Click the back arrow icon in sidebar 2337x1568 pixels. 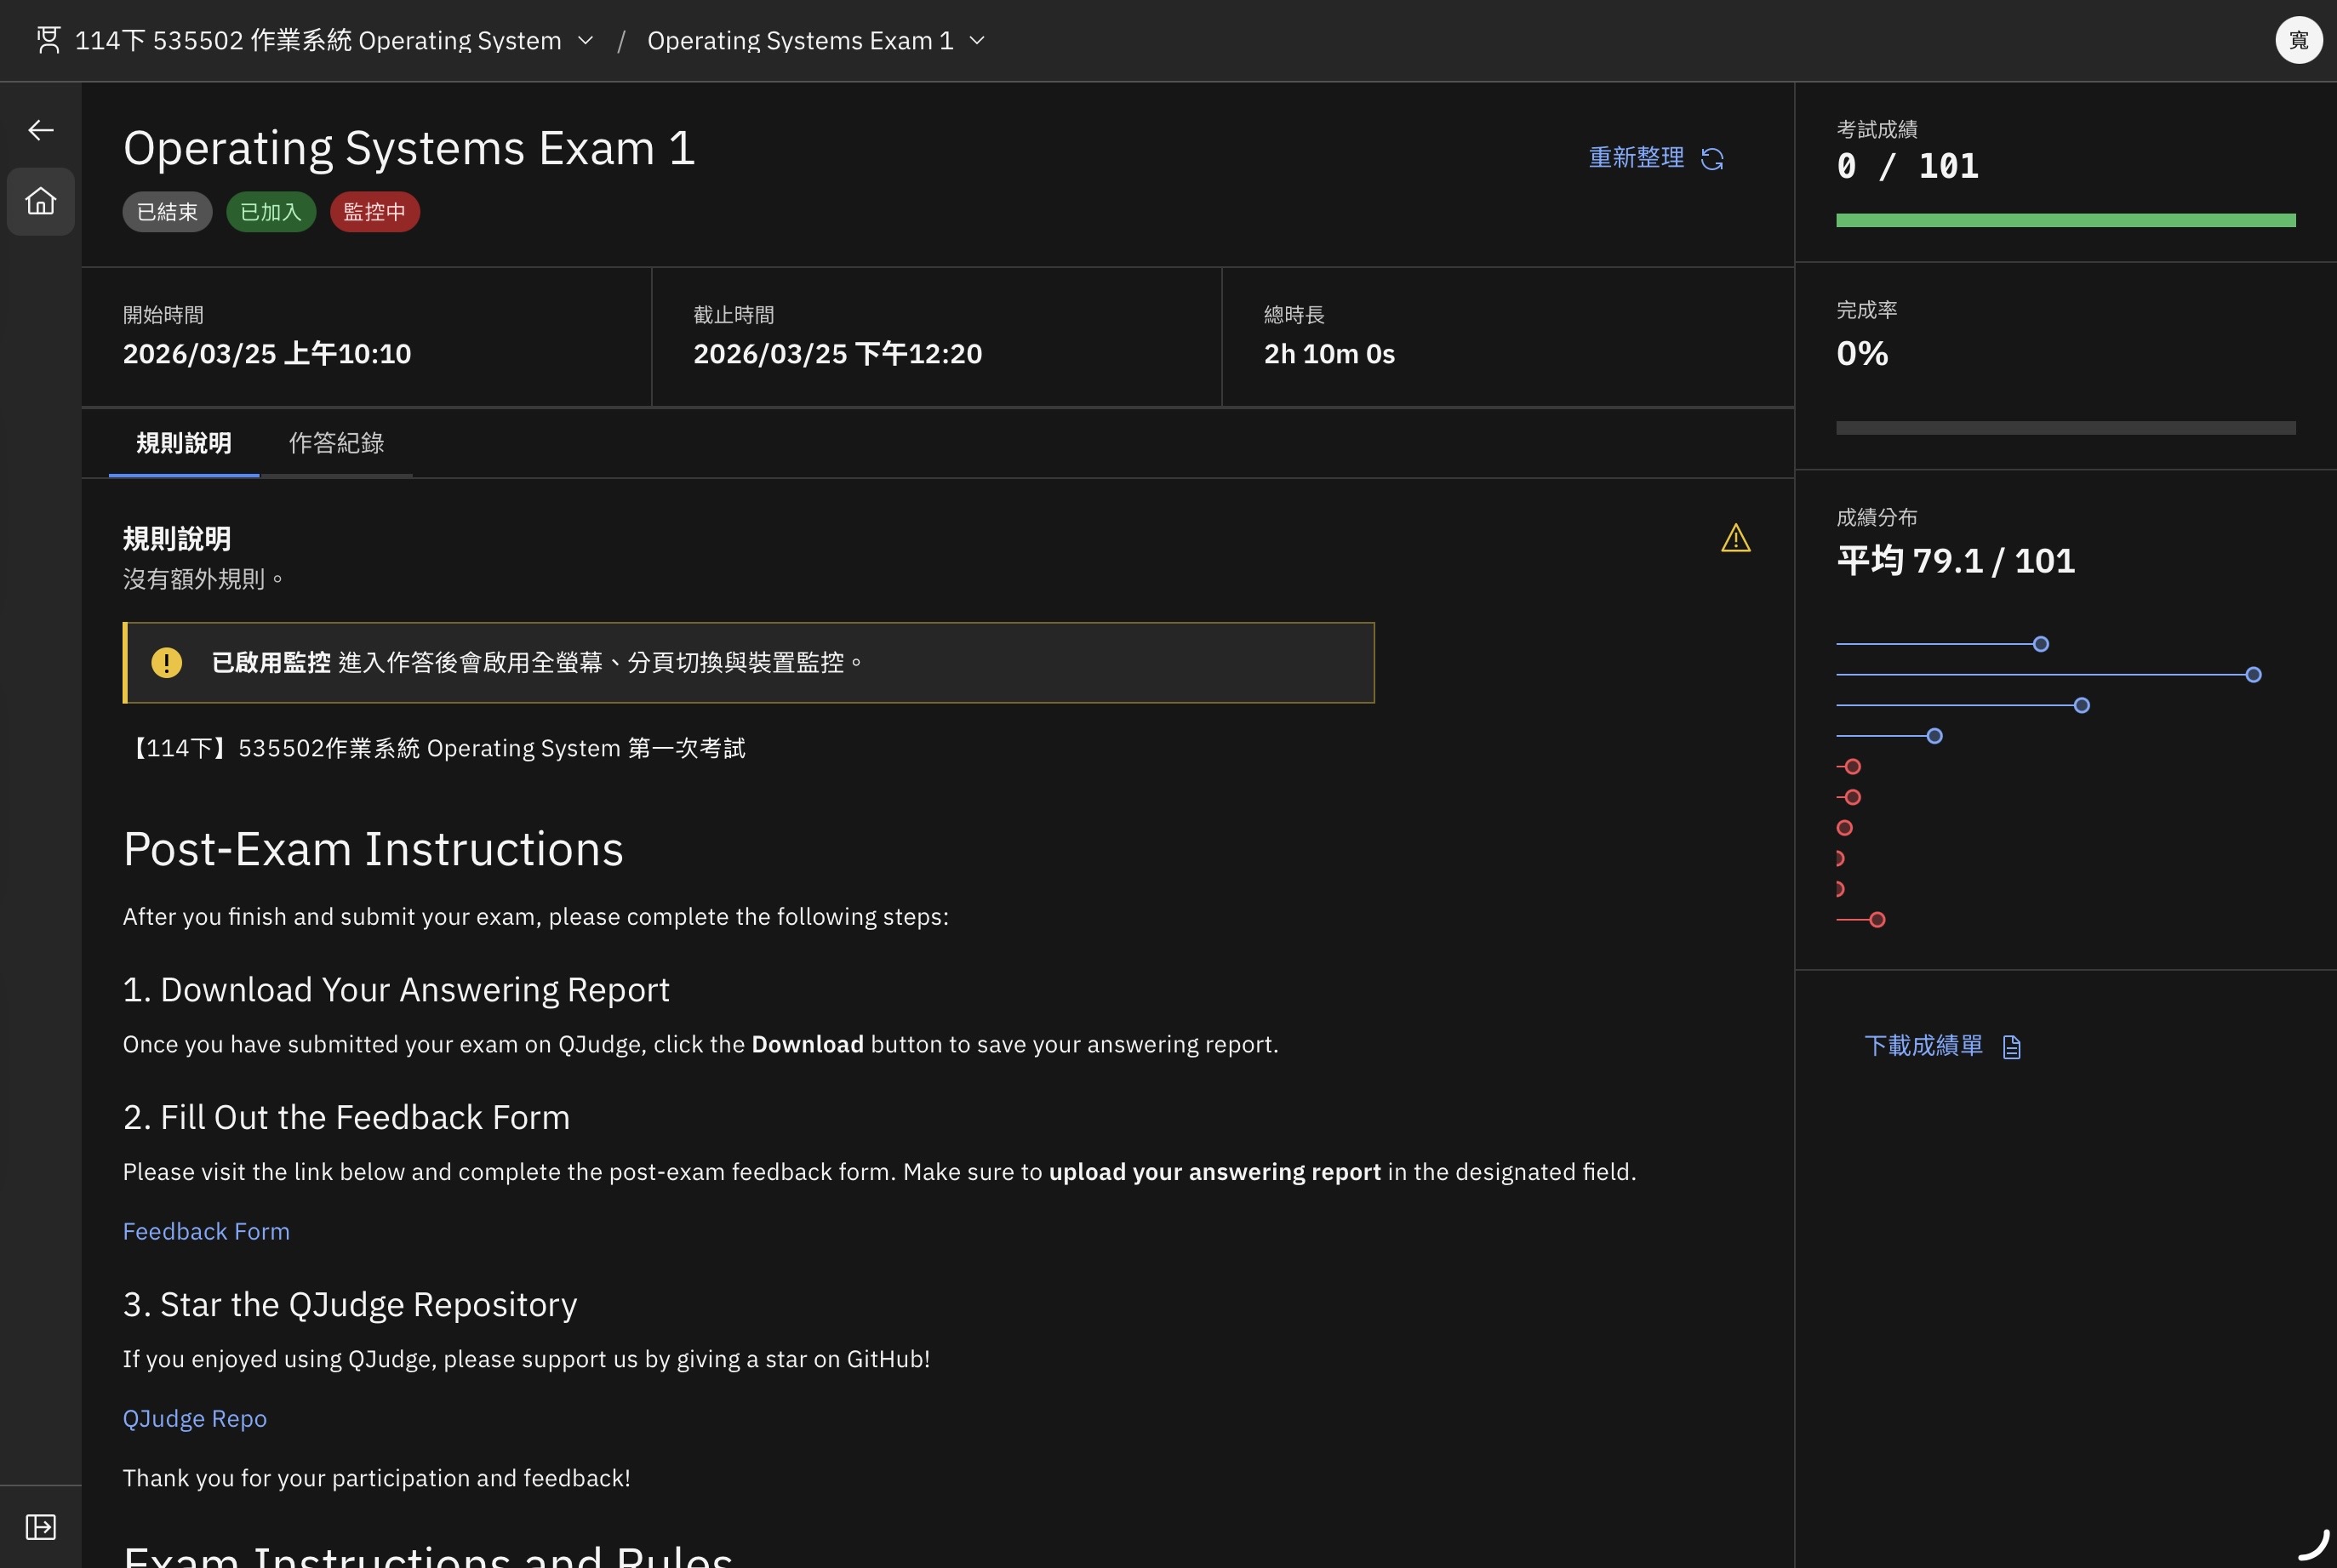click(41, 130)
